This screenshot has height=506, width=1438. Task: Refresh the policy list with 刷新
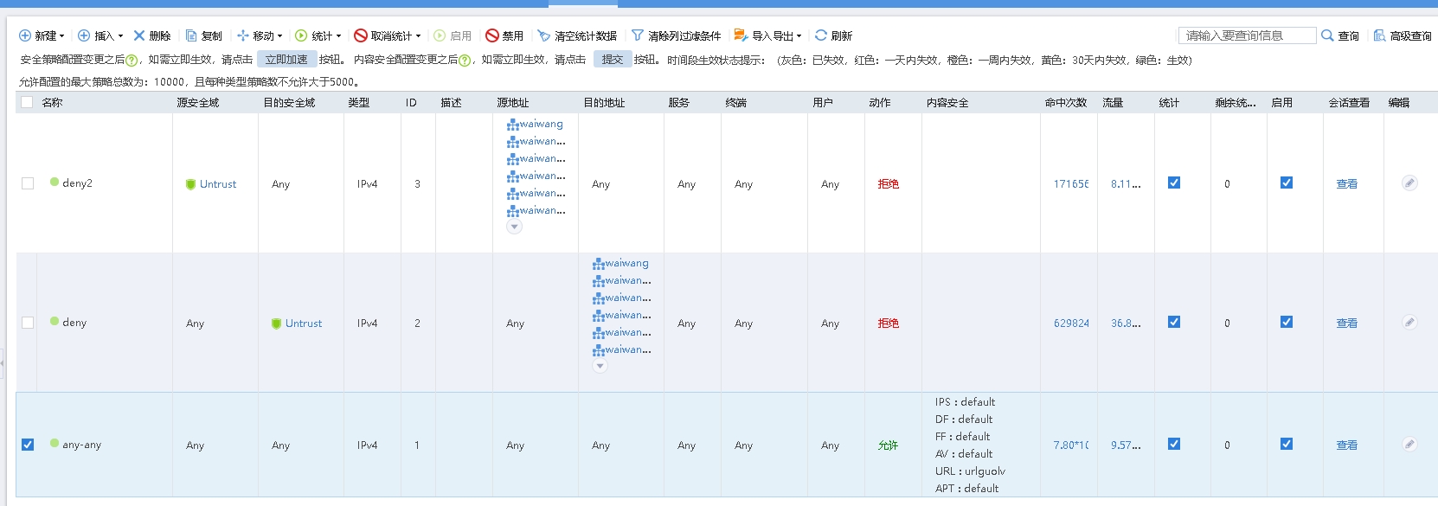834,35
